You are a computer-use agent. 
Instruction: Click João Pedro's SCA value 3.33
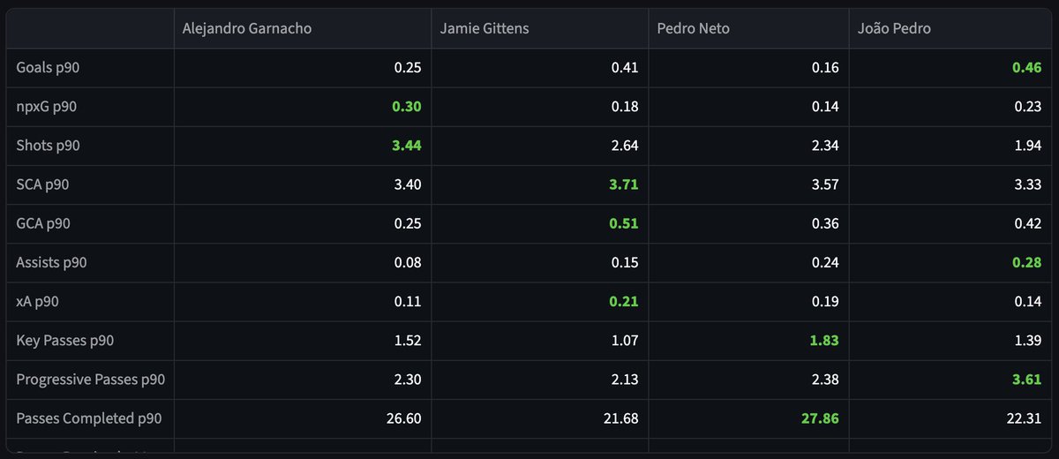pos(1027,184)
